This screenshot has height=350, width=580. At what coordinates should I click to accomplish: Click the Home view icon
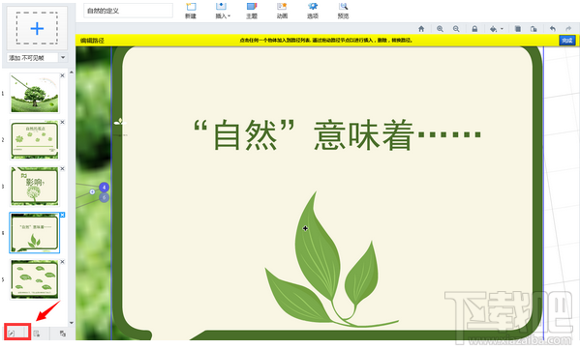click(421, 29)
